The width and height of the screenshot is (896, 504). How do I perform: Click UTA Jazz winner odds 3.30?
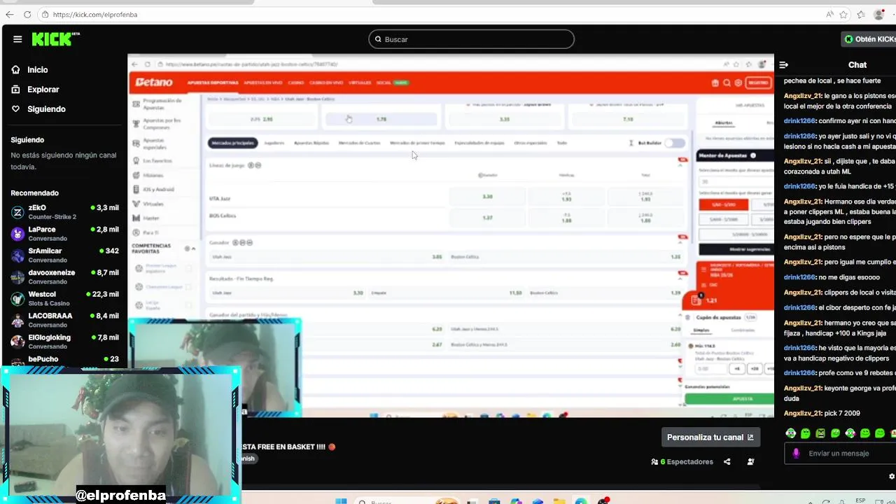[487, 197]
